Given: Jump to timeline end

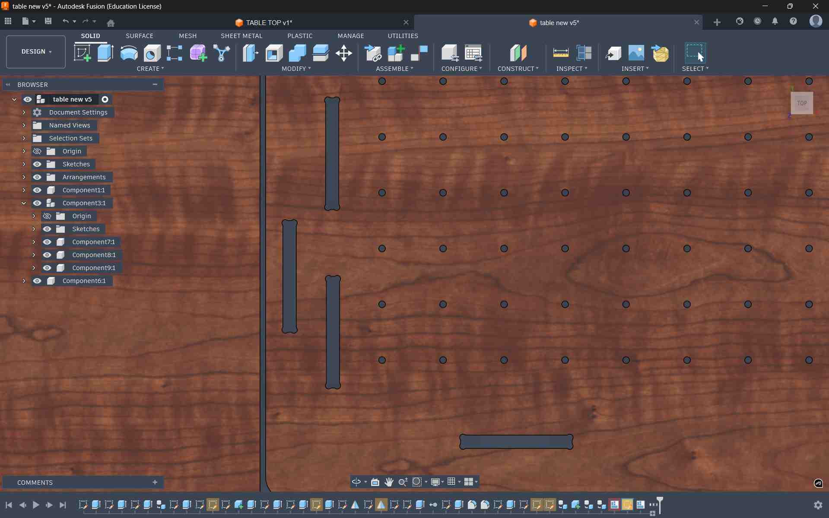Looking at the screenshot, I should [63, 505].
